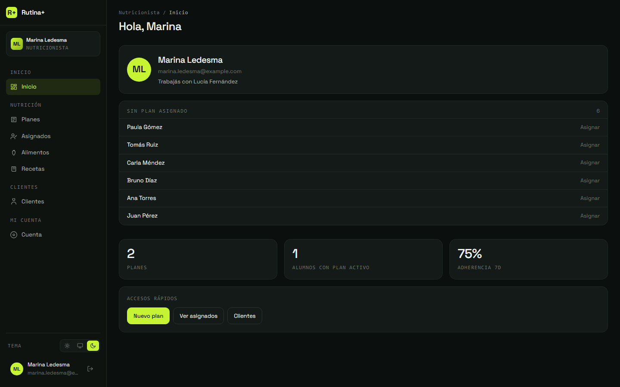
Task: Open Recetas from the sidebar
Action: pos(53,169)
